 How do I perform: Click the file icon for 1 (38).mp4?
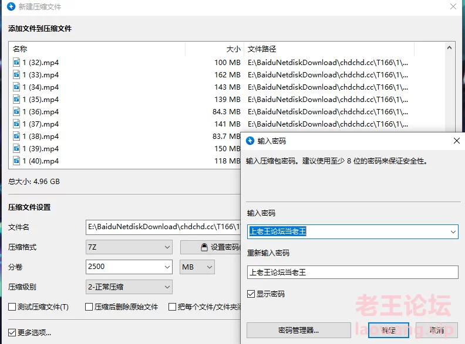(16, 136)
